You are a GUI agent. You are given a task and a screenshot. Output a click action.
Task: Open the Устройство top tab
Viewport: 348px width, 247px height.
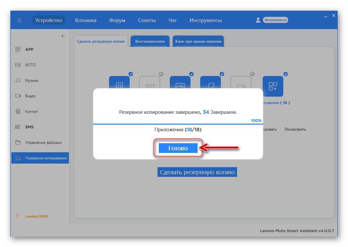[49, 20]
